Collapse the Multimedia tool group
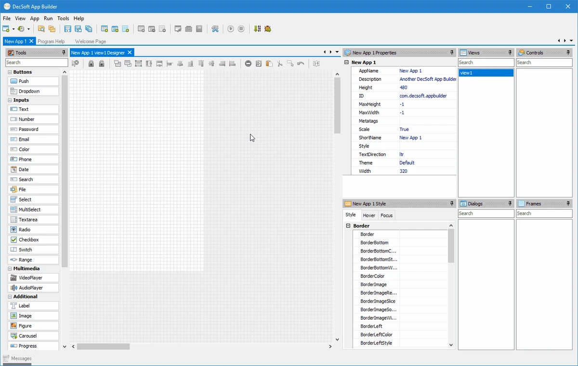 pyautogui.click(x=10, y=269)
